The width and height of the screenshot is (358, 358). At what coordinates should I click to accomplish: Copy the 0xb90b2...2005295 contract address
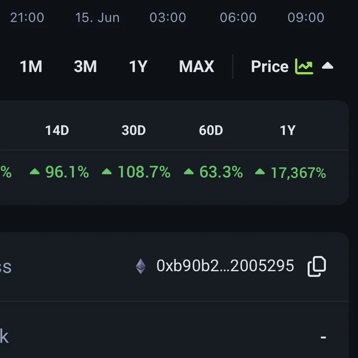317,266
